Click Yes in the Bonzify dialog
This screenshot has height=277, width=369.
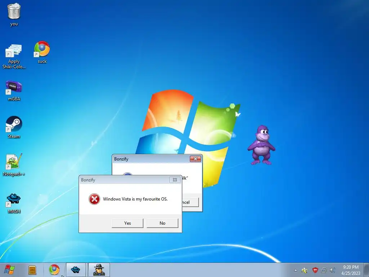tap(128, 223)
